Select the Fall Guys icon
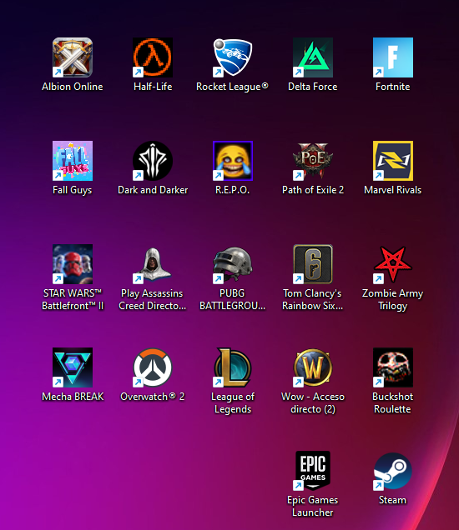The image size is (459, 530). coord(73,161)
